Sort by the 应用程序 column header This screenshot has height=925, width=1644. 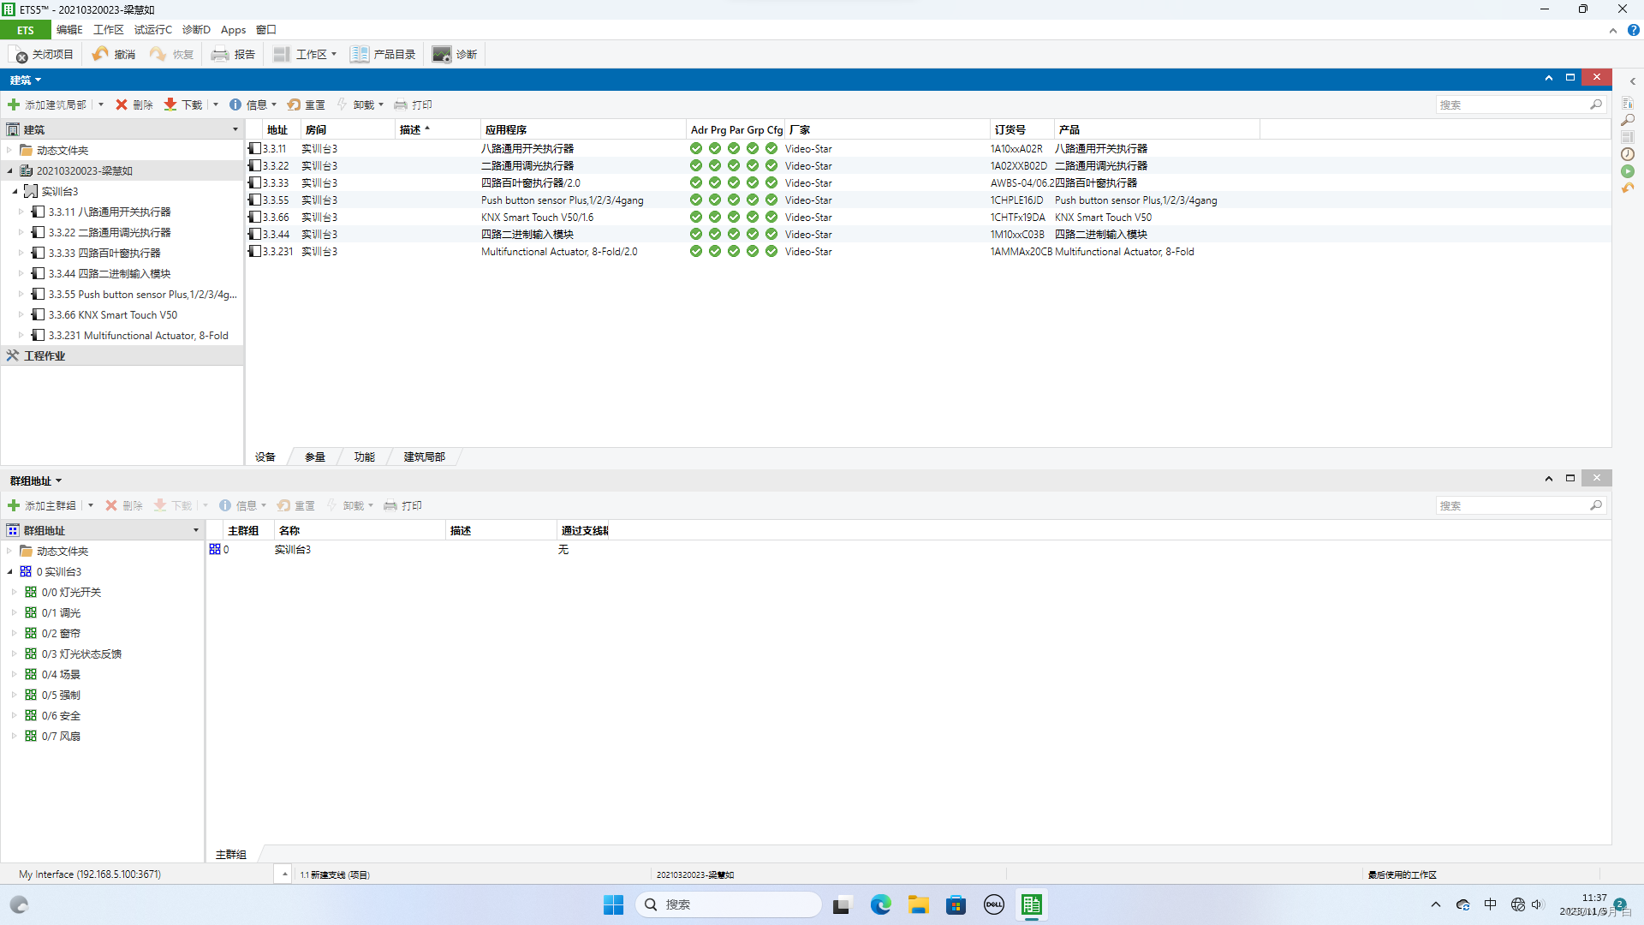[x=582, y=129]
